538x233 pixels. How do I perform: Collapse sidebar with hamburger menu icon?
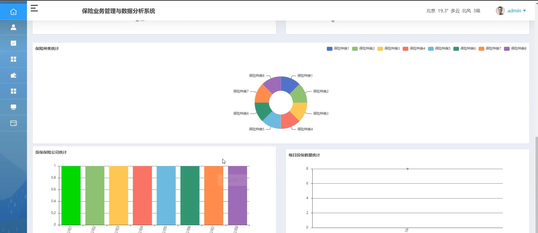pos(34,8)
